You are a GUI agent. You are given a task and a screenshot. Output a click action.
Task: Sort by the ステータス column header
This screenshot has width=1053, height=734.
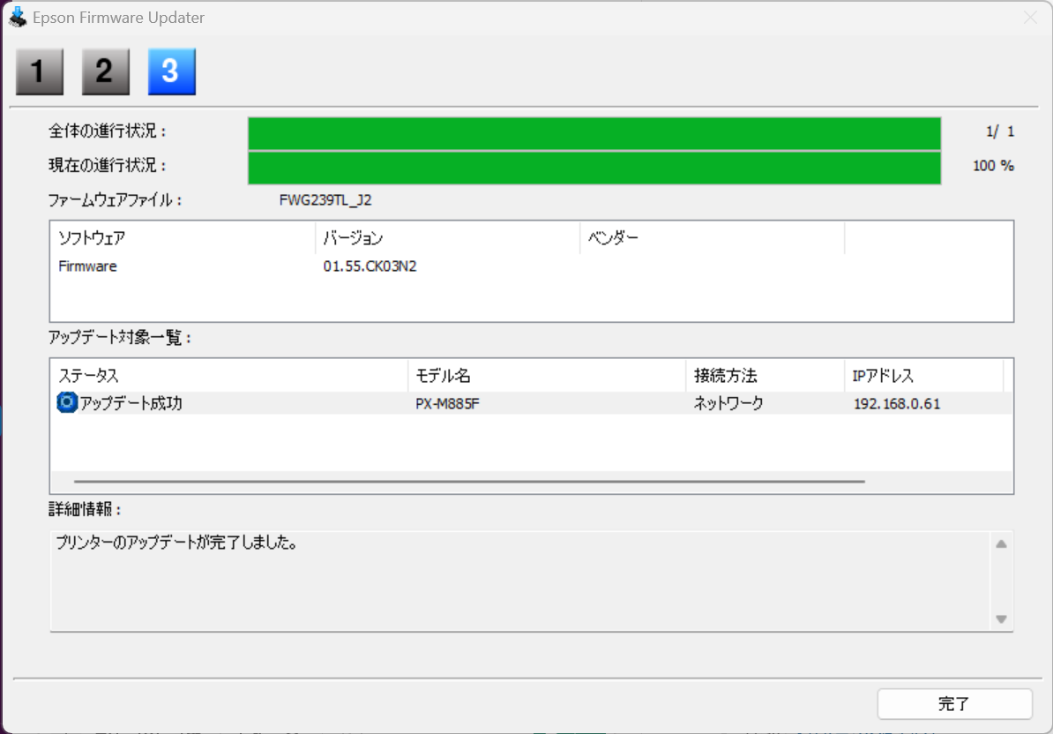coord(229,376)
